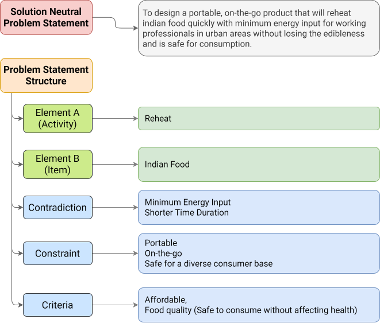Click the curved connector from Solution Neutral box
This screenshot has width=380, height=323.
115,23
